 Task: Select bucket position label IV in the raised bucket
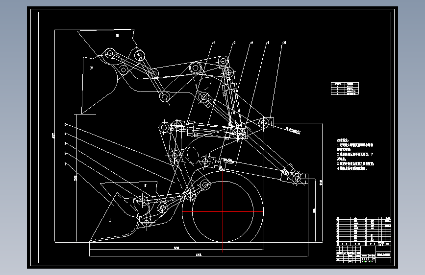tap(92, 68)
